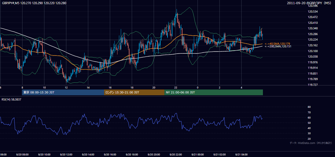The width and height of the screenshot is (335, 157).
Task: Click RSI axis level 50
Action: (309, 123)
